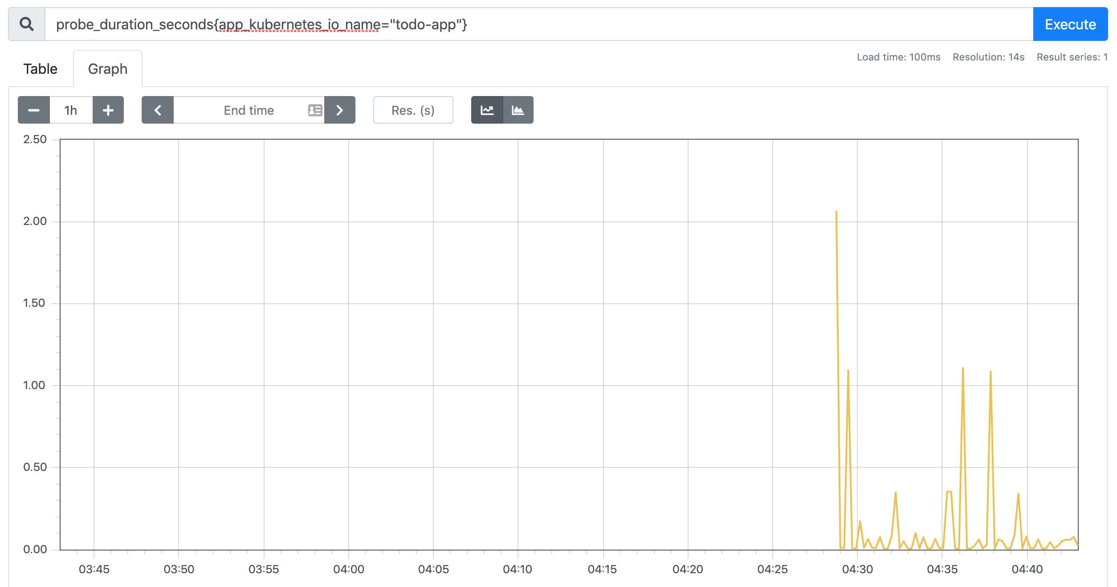Toggle the line graph display mode
This screenshot has width=1117, height=587.
488,111
